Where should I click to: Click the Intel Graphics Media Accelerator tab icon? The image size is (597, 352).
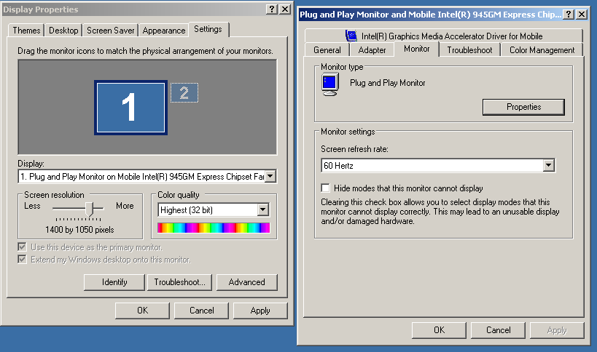(x=351, y=36)
